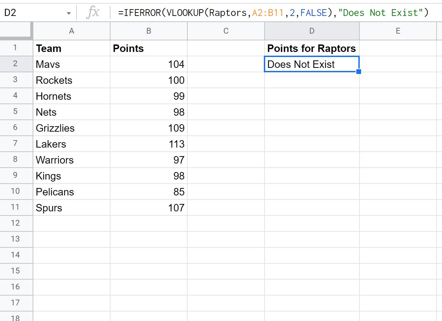442x321 pixels.
Task: Click the cell with value 113
Action: point(149,144)
